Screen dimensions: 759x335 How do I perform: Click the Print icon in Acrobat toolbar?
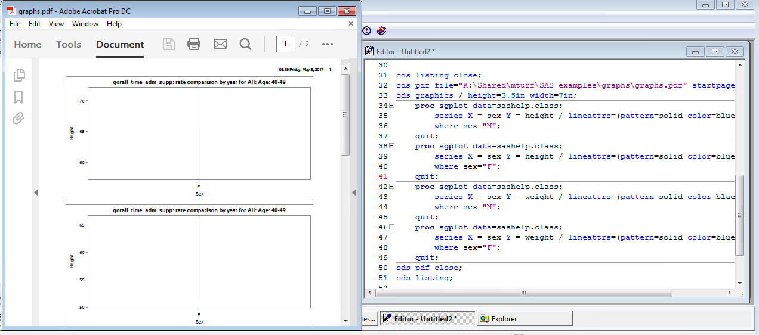[194, 44]
